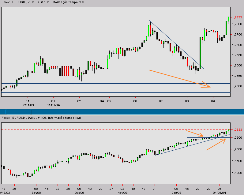Select the descending blue trendline on 2 Hours chart
Viewport: 244px width, 195px height.
click(x=177, y=45)
